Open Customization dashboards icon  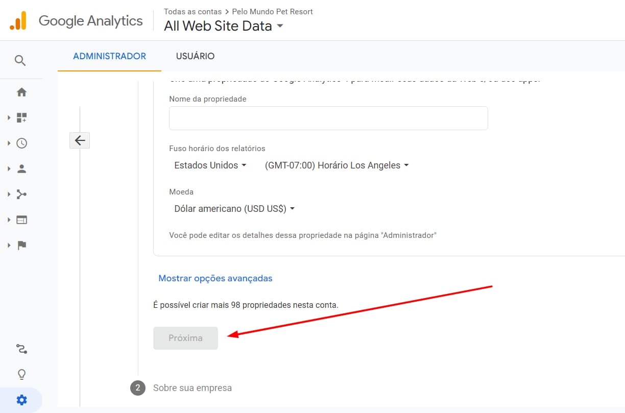[21, 118]
